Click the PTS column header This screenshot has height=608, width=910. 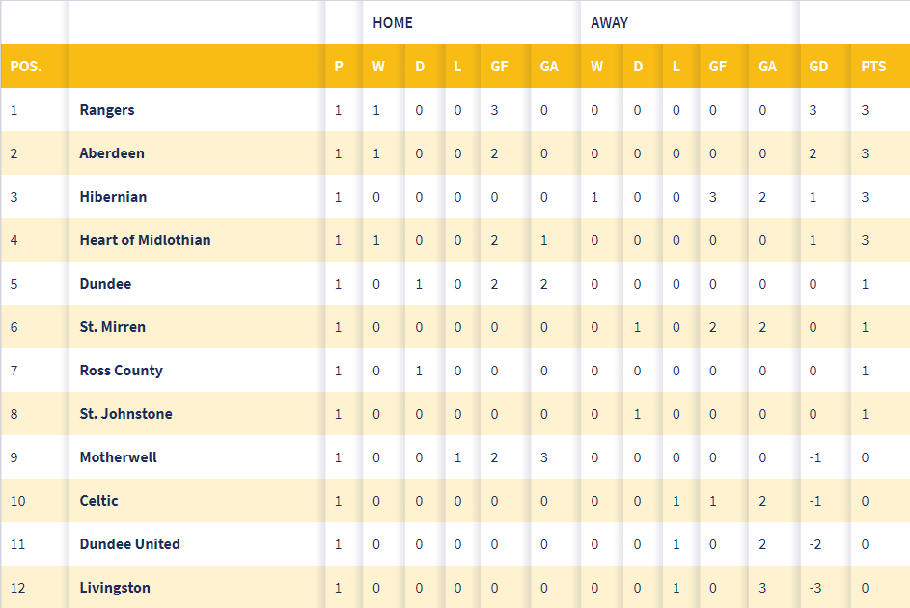point(873,67)
